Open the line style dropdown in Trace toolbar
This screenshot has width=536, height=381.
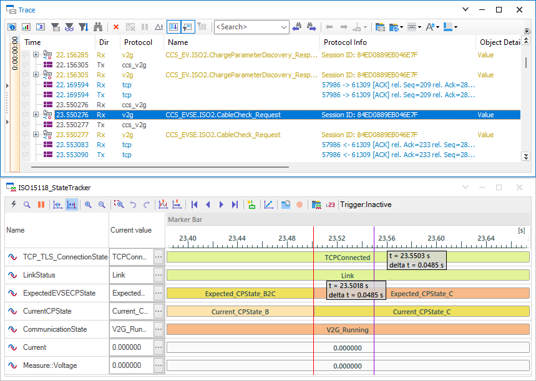tap(414, 27)
